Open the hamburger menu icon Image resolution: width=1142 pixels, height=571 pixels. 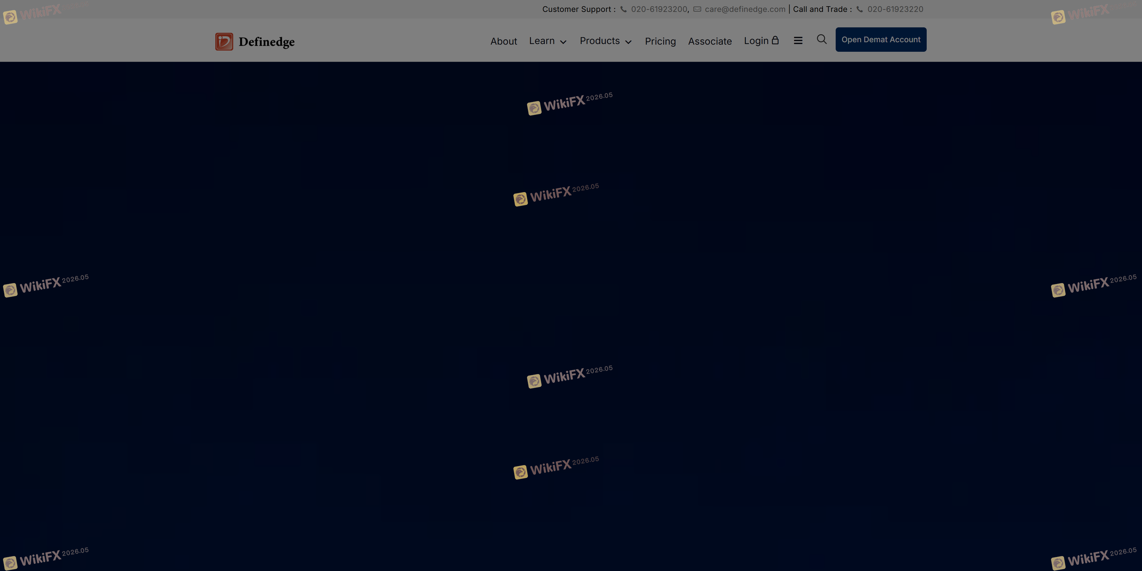[798, 41]
